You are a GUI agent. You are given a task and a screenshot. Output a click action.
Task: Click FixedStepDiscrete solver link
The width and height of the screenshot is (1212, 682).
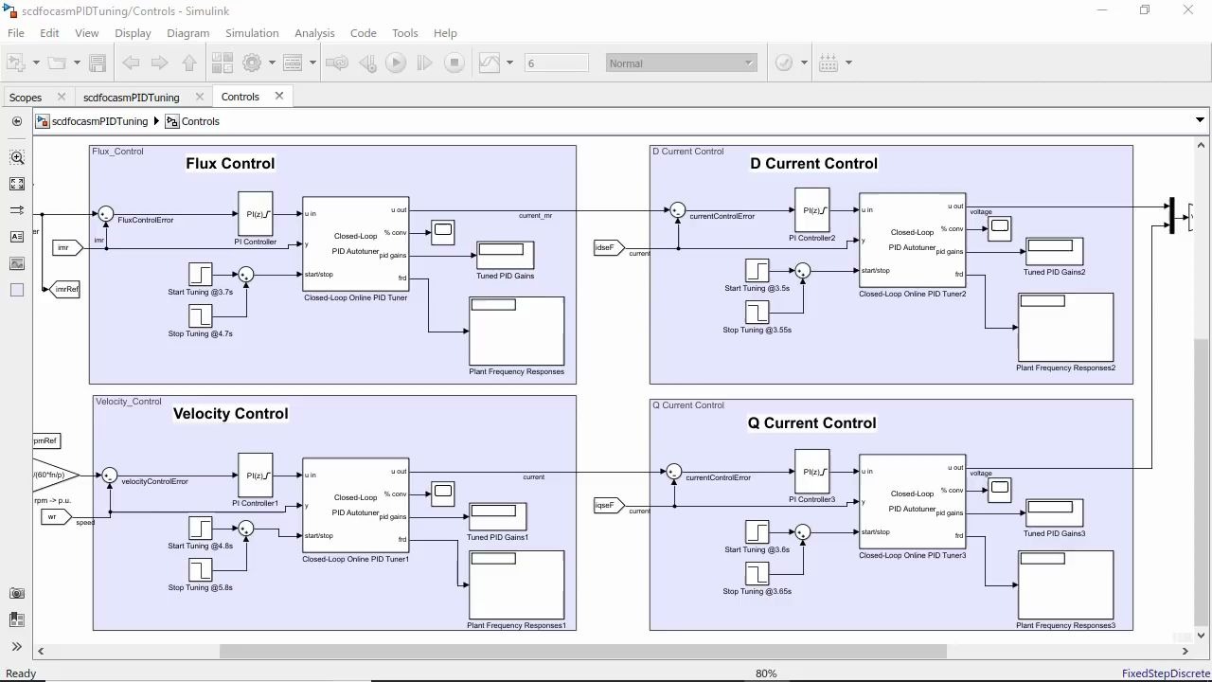1166,673
